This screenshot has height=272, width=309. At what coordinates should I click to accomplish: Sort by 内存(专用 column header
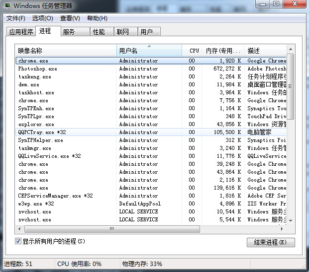(x=223, y=51)
